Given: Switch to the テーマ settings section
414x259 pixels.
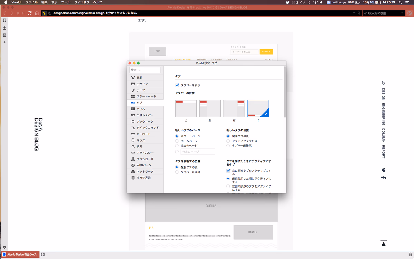Looking at the screenshot, I should [x=141, y=90].
